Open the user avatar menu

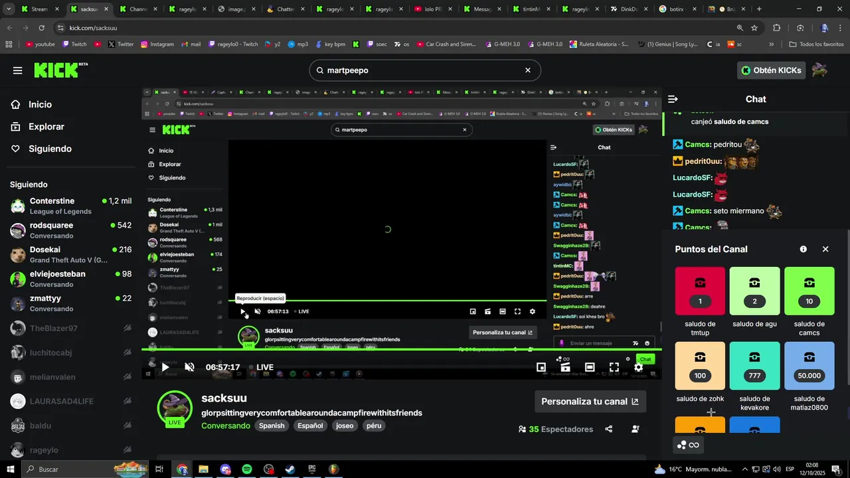click(820, 70)
